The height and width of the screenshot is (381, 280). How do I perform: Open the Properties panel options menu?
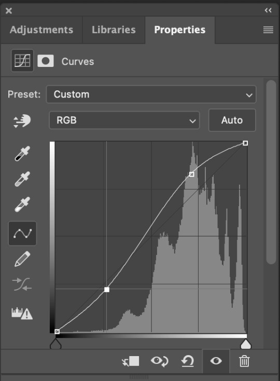(268, 30)
